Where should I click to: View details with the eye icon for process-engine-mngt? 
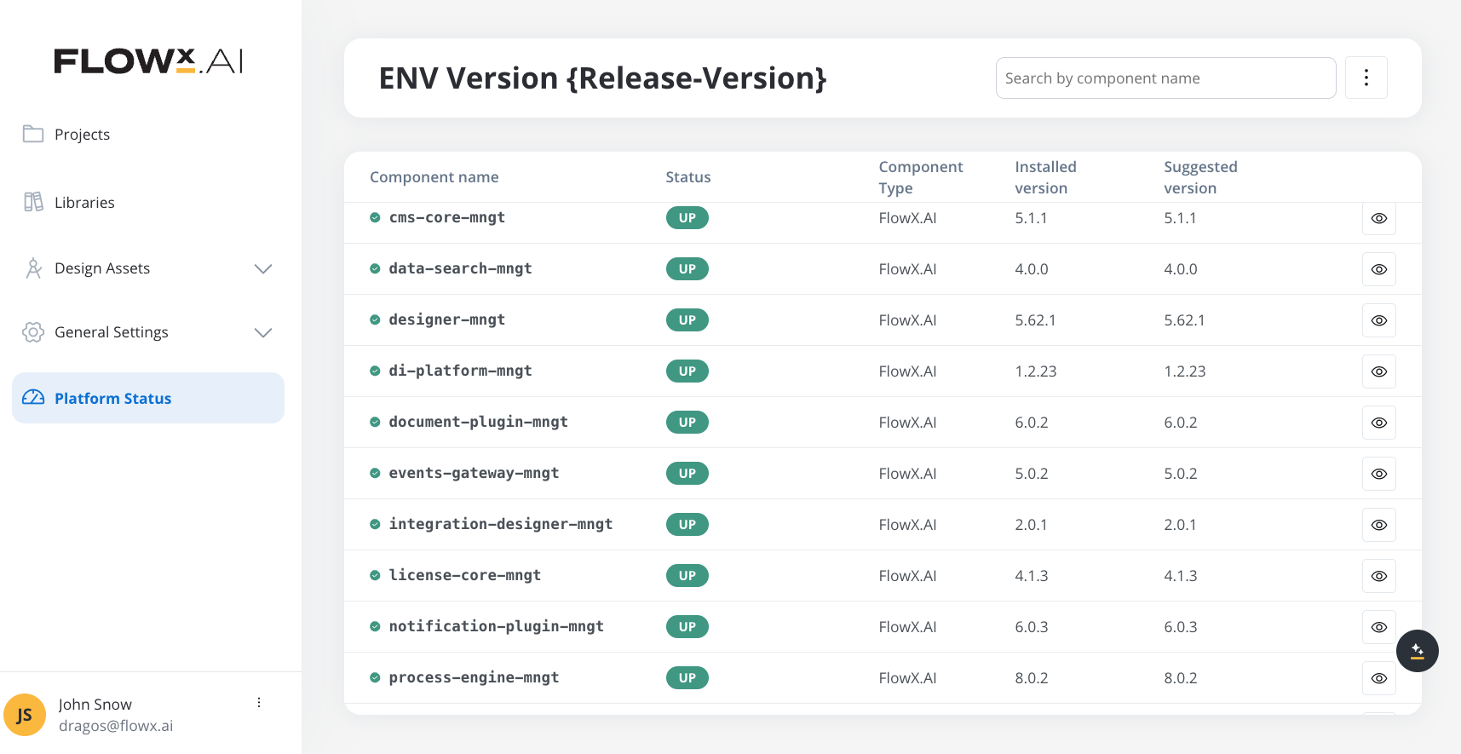(1379, 678)
